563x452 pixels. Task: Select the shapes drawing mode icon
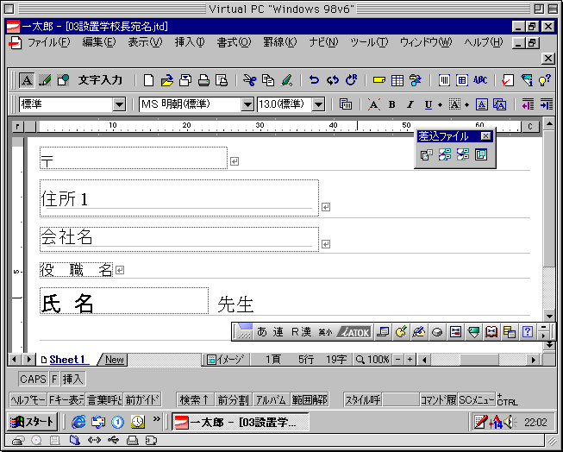pyautogui.click(x=63, y=79)
